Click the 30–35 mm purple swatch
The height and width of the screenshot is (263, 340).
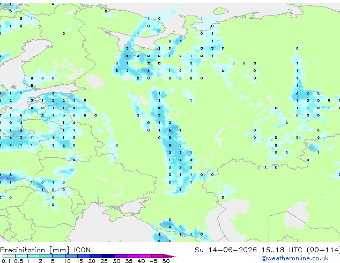pyautogui.click(x=121, y=256)
